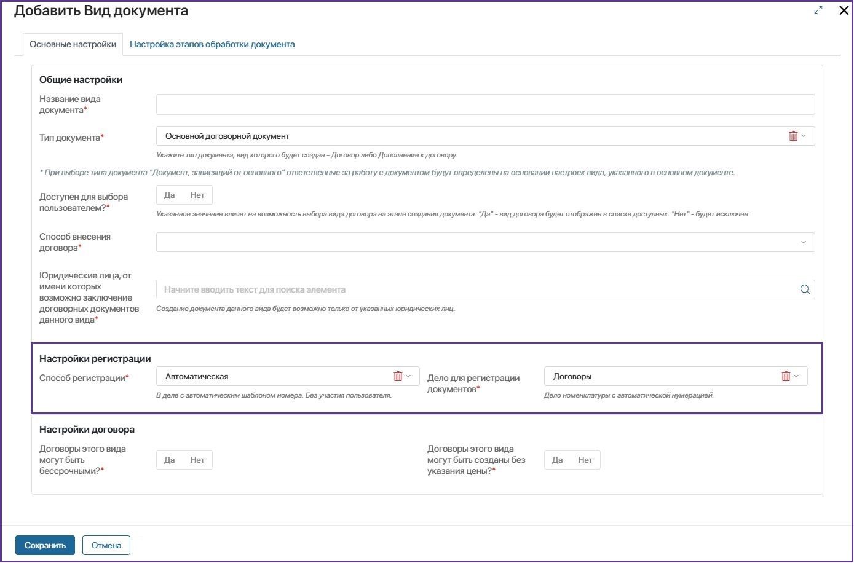Select Нет for созданы без указания цены

click(585, 460)
